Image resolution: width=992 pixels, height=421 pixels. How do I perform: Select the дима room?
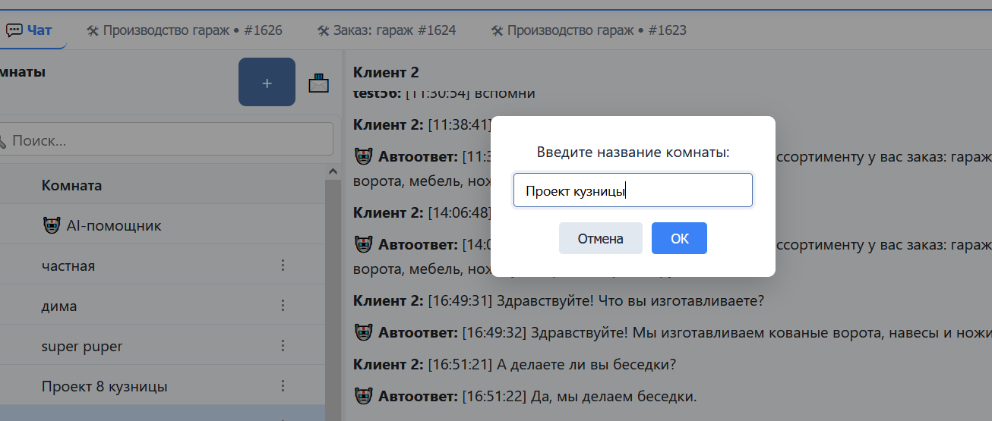pyautogui.click(x=163, y=306)
